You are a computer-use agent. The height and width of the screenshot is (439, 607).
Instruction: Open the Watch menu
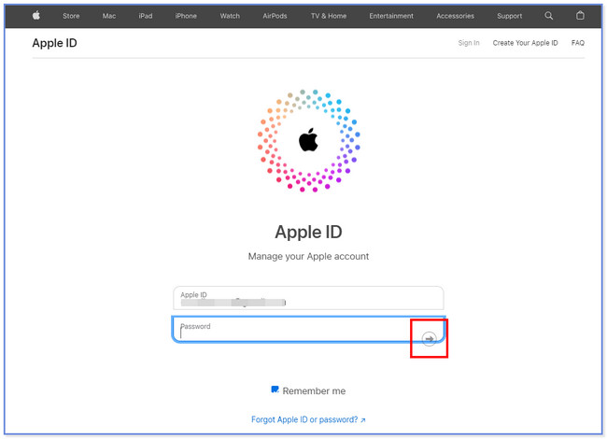click(230, 16)
